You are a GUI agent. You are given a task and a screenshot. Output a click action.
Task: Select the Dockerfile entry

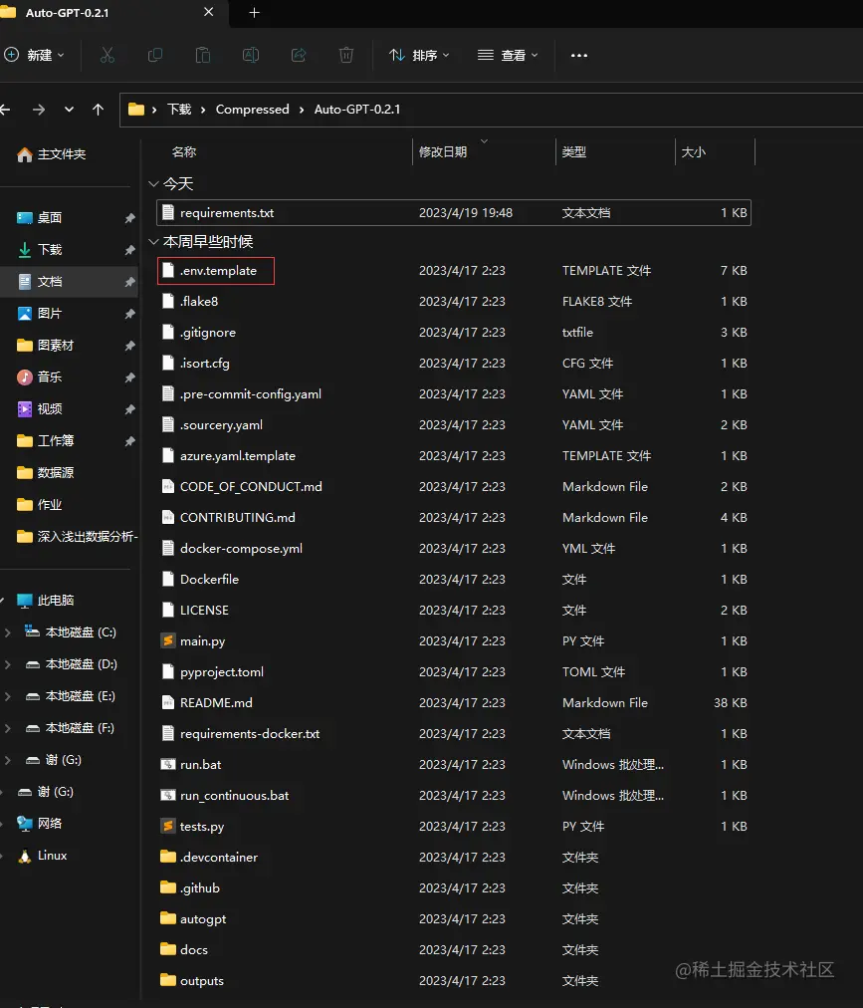454,580
